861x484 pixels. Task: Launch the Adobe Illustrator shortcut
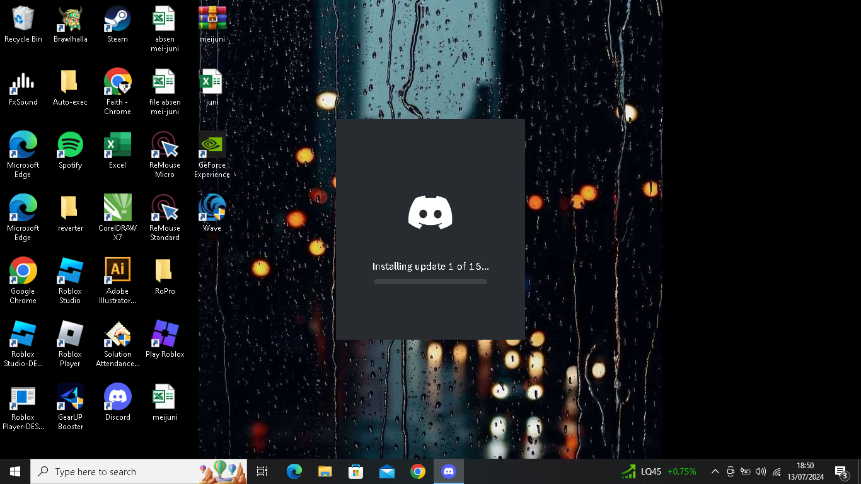pos(117,282)
